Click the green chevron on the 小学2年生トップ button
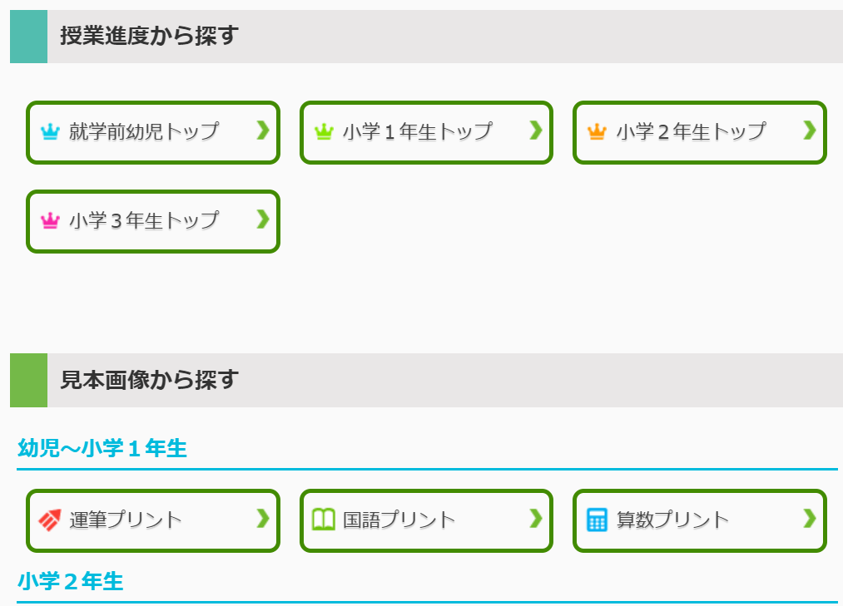843x606 pixels. click(x=810, y=130)
